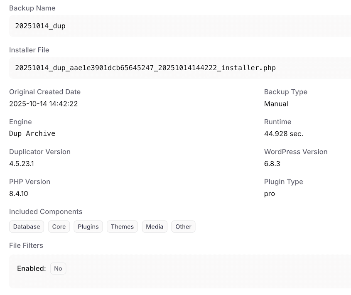Select the Manual backup type value
This screenshot has height=295, width=351.
(276, 103)
